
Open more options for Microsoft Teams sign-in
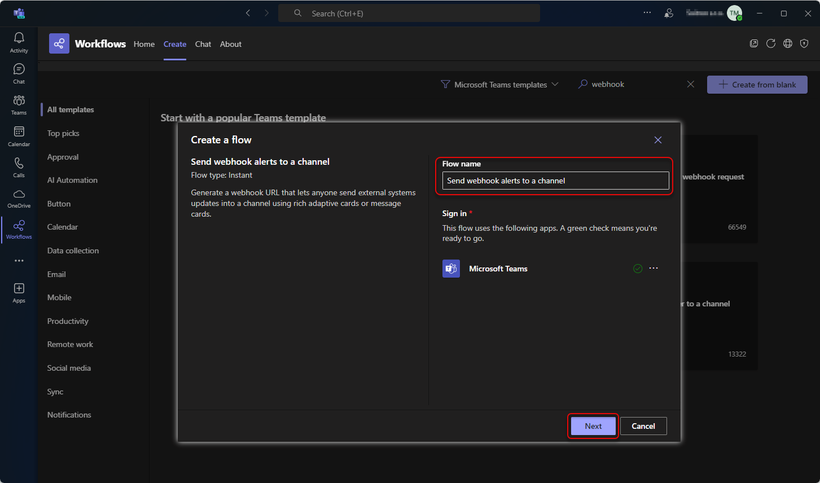click(x=654, y=268)
